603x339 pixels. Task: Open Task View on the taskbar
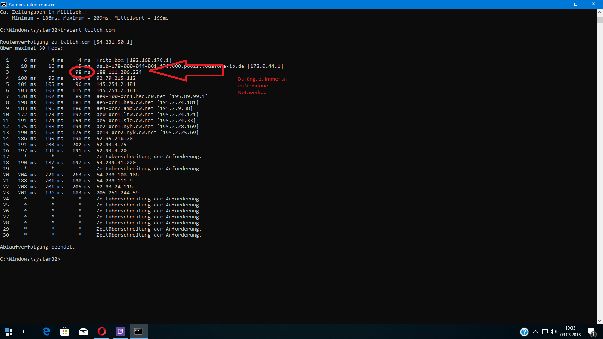pyautogui.click(x=27, y=331)
